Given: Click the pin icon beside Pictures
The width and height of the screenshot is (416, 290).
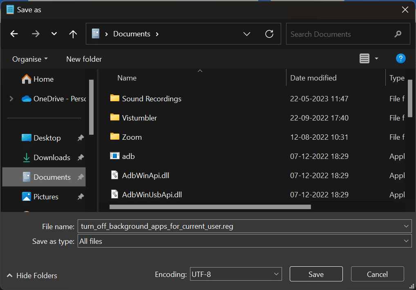Looking at the screenshot, I should [81, 197].
